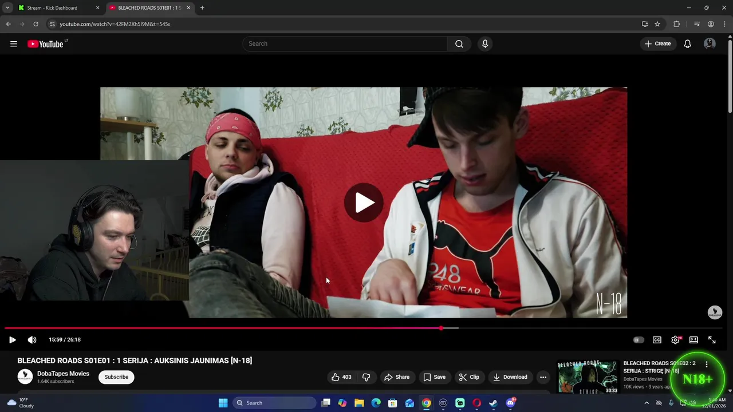Open the Chrome profile icon
The height and width of the screenshot is (412, 733).
(711, 24)
